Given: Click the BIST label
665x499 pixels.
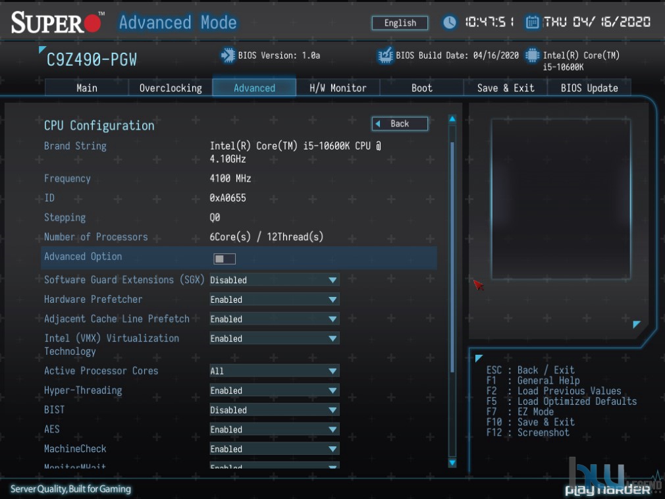Looking at the screenshot, I should click(54, 410).
